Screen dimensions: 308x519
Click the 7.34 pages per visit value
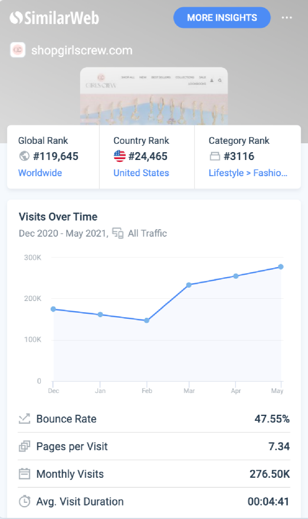pyautogui.click(x=279, y=446)
